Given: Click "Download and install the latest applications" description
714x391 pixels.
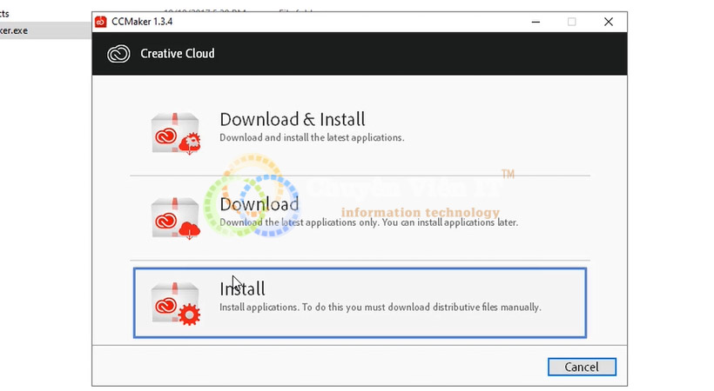Looking at the screenshot, I should 311,137.
